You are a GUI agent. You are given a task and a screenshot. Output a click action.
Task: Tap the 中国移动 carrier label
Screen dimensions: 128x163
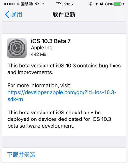[25, 4]
